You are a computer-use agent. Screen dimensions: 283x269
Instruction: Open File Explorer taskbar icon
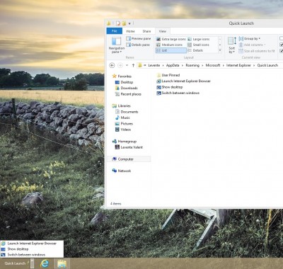(62, 263)
